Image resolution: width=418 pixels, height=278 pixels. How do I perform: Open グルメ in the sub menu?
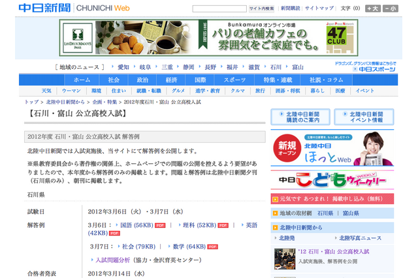click(178, 91)
